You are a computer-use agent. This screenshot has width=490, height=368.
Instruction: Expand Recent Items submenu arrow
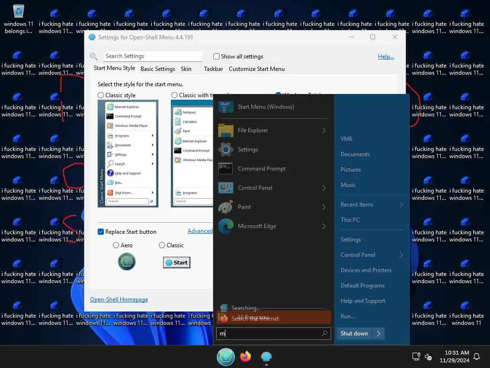(x=401, y=205)
